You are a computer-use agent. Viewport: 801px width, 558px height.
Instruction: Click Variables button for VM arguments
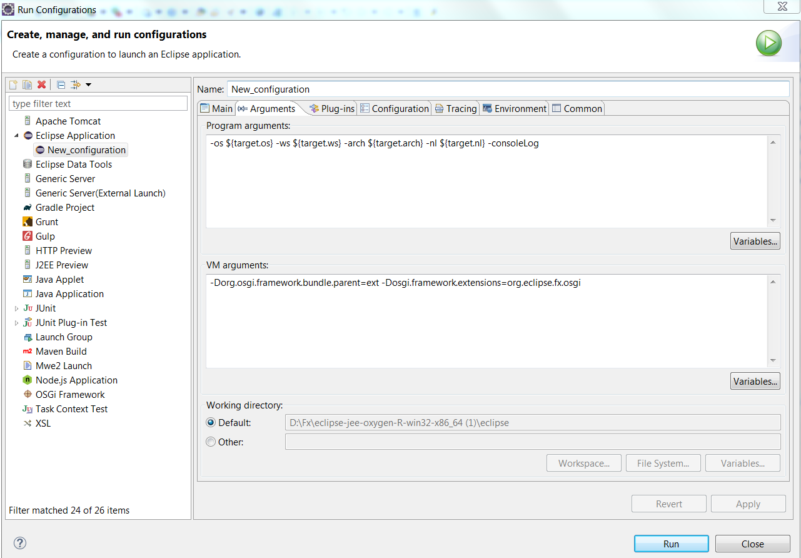755,382
